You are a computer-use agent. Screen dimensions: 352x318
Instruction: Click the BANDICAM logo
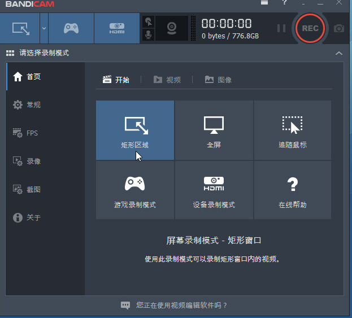(x=29, y=4)
